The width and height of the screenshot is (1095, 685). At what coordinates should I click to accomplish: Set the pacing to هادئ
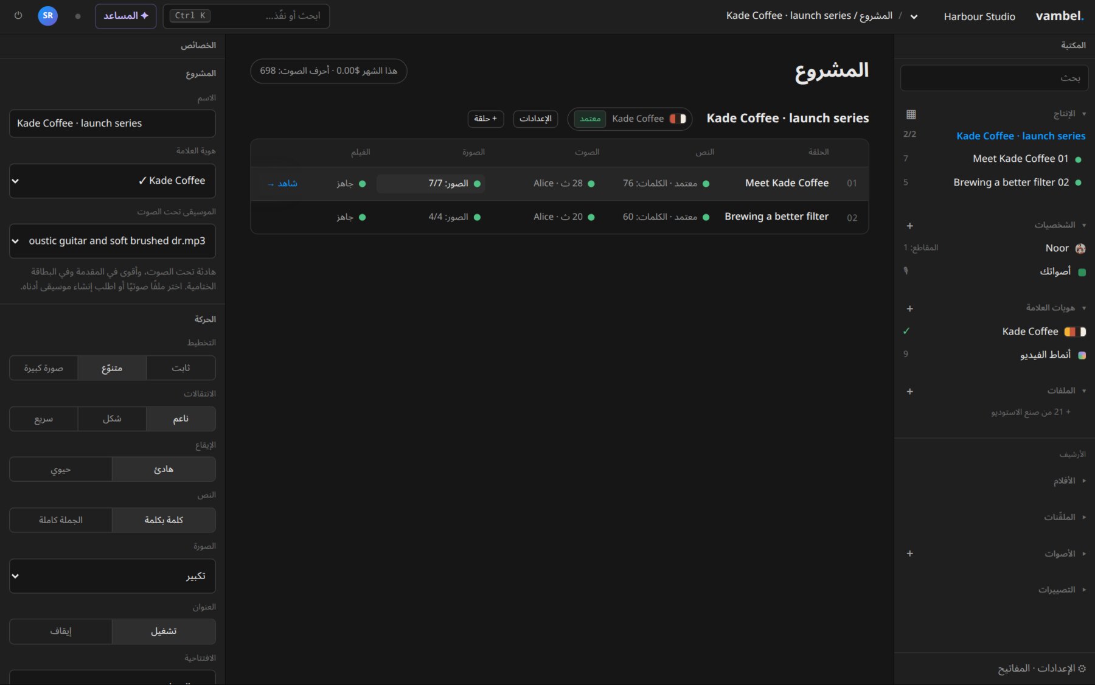pos(164,470)
